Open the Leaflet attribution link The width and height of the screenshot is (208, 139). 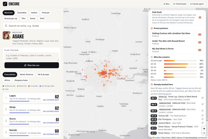point(157,138)
